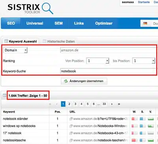Click green V. chart for windows xp notebooks
Viewport: 158px width, 144px height.
pyautogui.click(x=151, y=126)
